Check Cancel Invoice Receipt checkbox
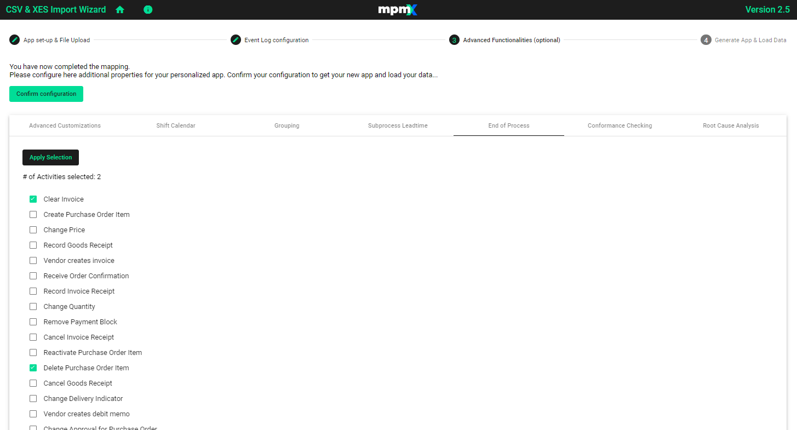Image resolution: width=797 pixels, height=430 pixels. (33, 337)
